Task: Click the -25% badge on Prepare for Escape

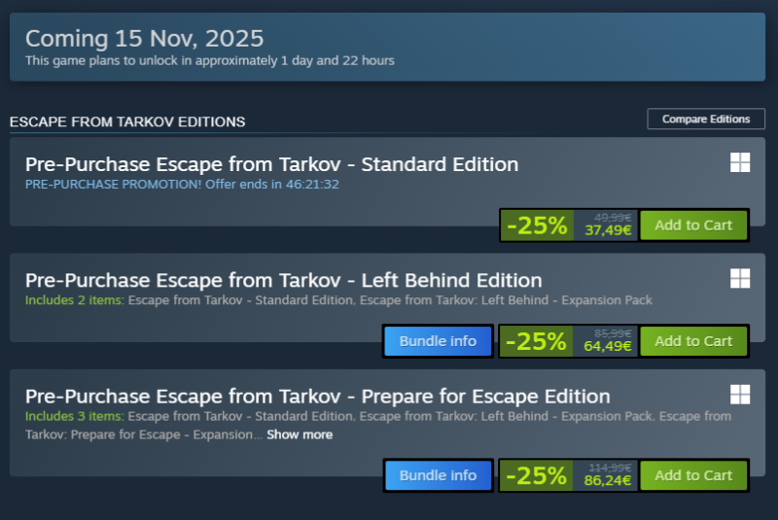Action: 537,475
